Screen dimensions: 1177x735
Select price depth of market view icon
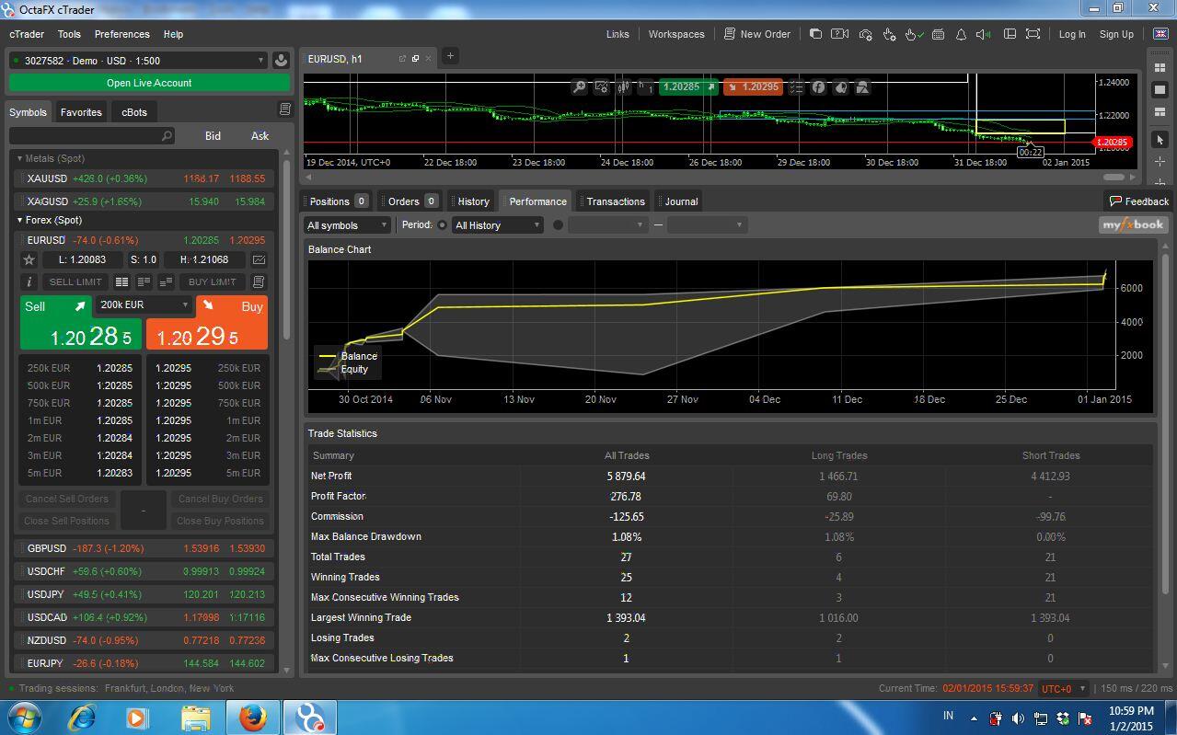pos(144,282)
